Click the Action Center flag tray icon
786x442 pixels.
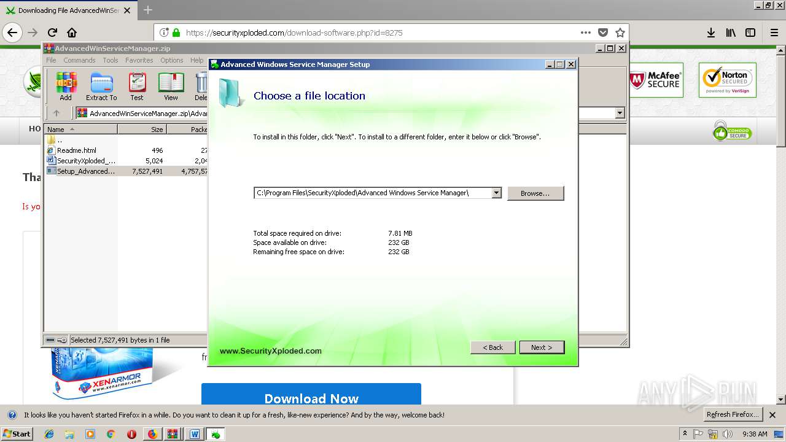698,434
